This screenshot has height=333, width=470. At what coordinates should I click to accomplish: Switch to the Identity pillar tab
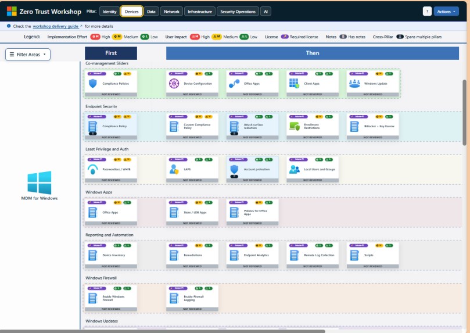click(x=109, y=11)
